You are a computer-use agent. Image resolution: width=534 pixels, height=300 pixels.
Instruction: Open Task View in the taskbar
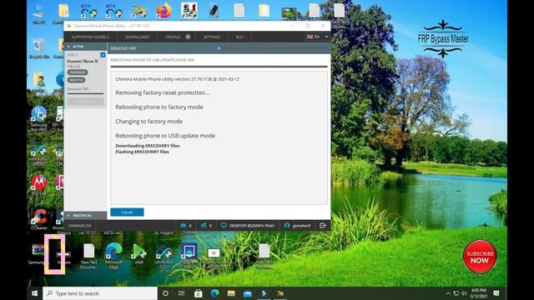[x=182, y=293]
